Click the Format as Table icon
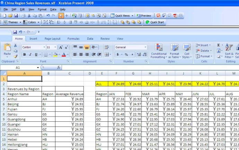 coord(174,51)
